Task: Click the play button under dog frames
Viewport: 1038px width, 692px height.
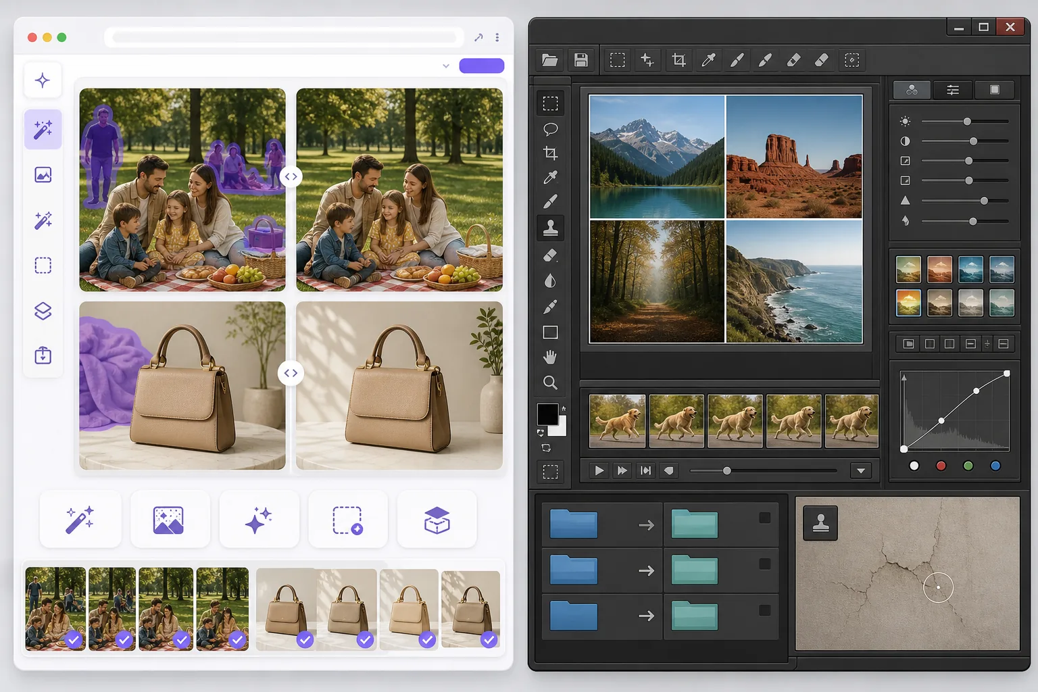Action: point(599,470)
